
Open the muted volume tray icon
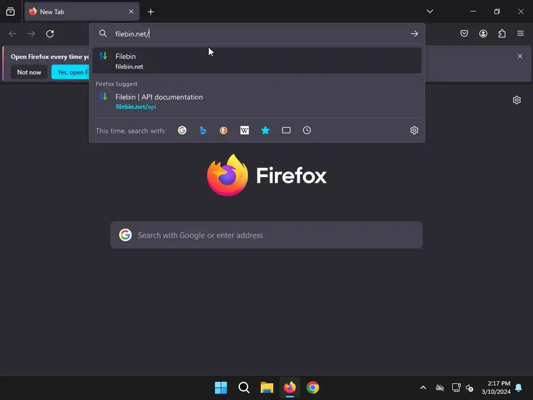click(x=469, y=387)
